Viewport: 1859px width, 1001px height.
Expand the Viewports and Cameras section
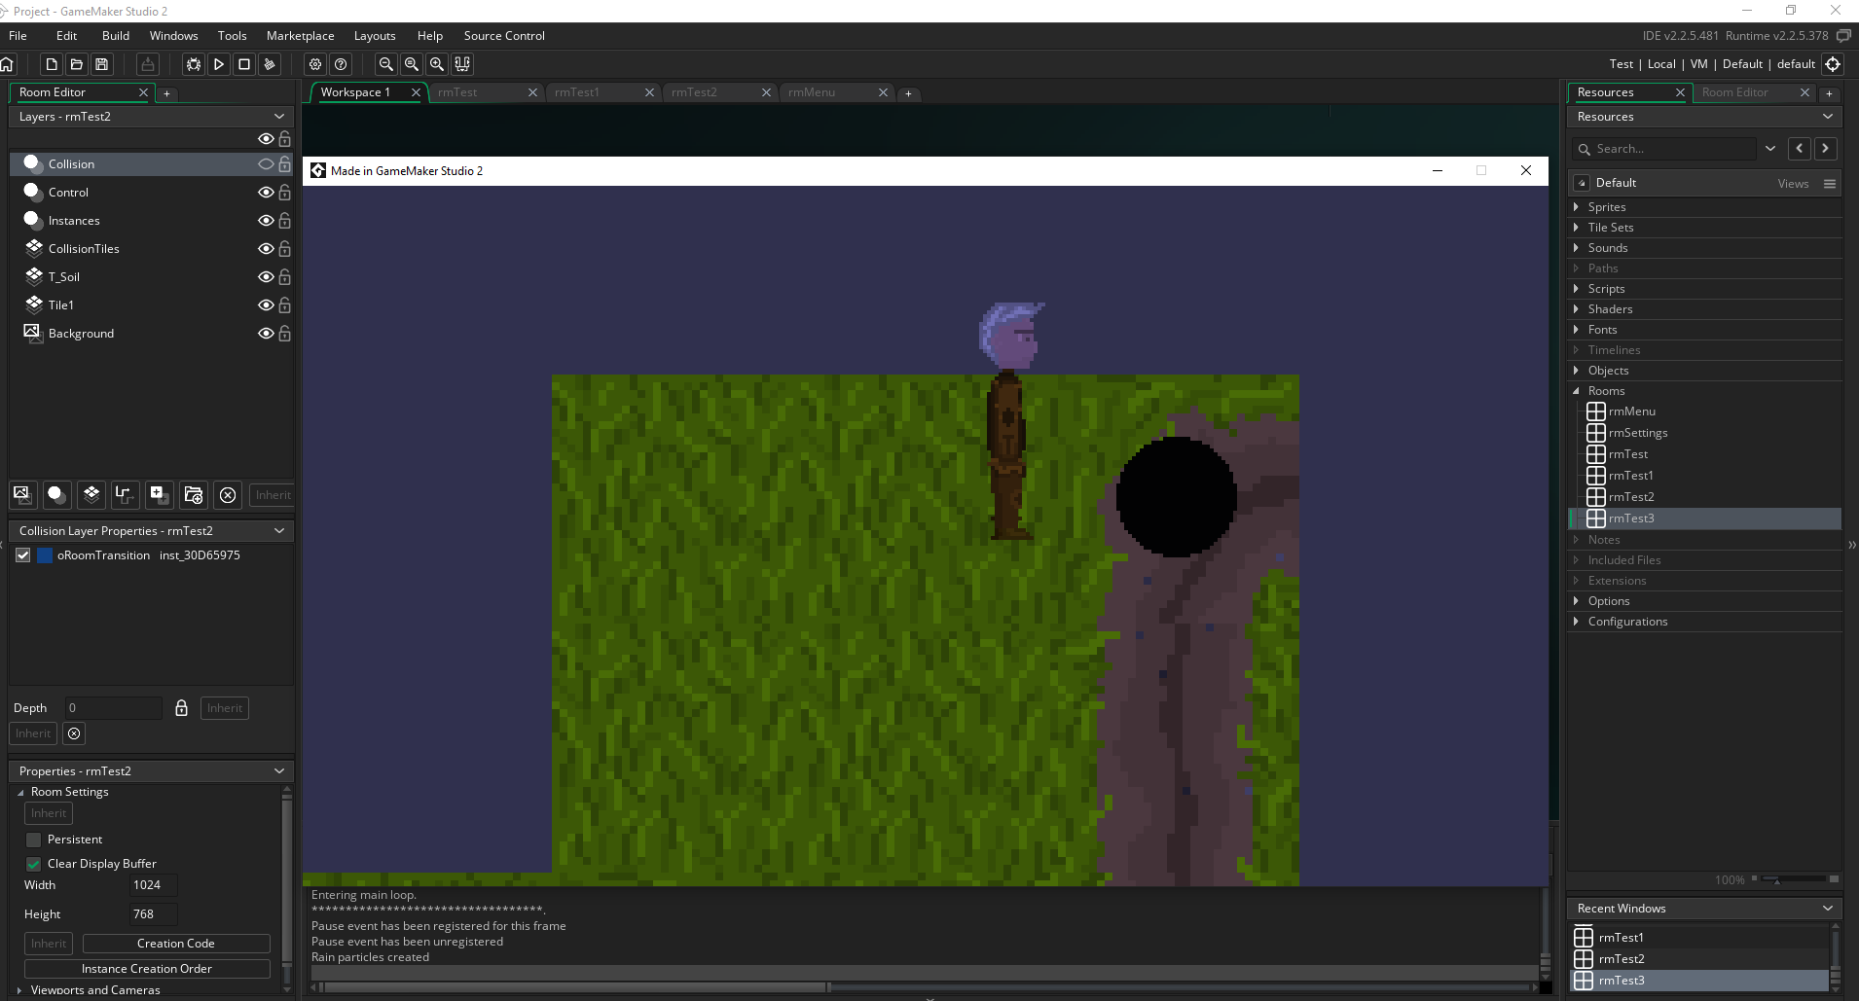click(x=19, y=989)
